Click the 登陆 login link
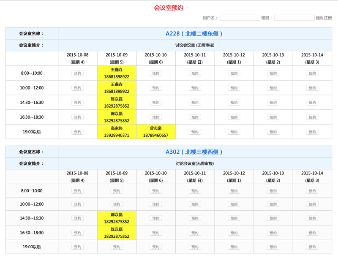Screen dimensions: 338x258 (319, 18)
